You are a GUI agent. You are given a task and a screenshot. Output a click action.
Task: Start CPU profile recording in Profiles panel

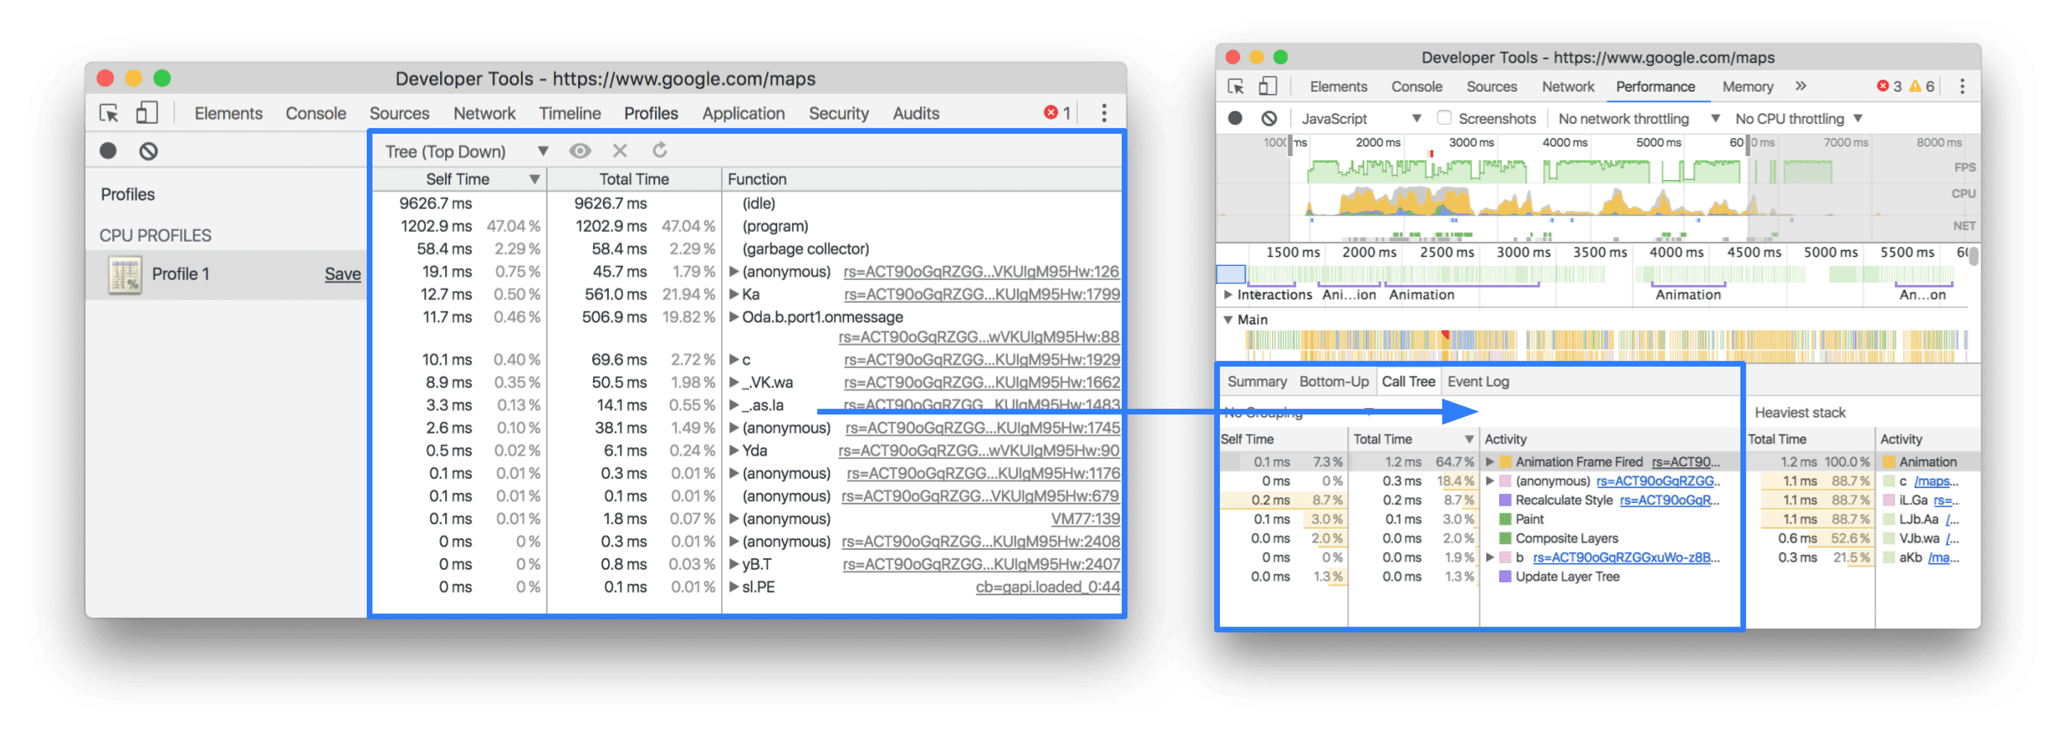coord(108,151)
